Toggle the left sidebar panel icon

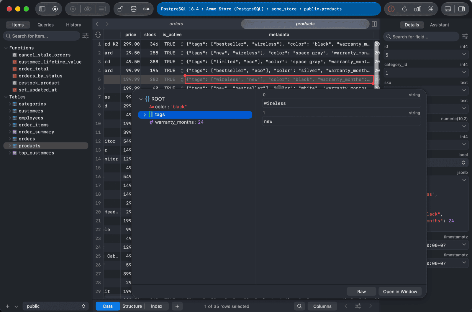click(x=42, y=9)
